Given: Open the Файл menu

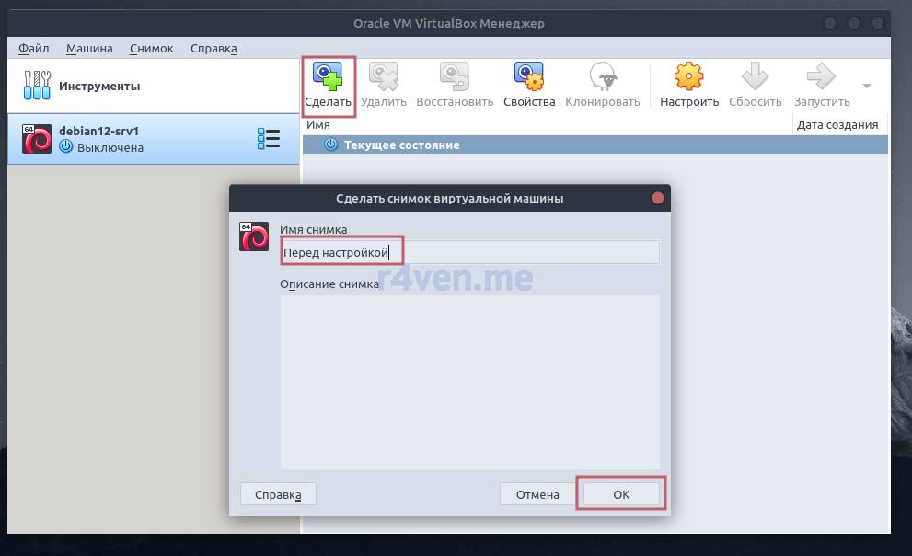Looking at the screenshot, I should [34, 48].
